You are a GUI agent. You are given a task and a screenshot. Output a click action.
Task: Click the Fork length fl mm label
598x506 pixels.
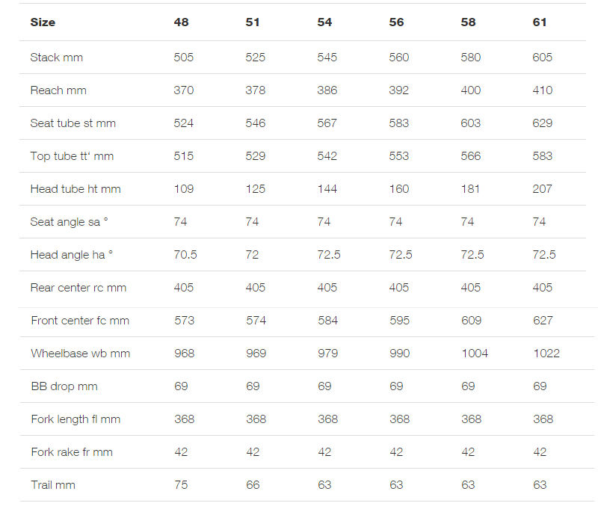click(x=75, y=419)
